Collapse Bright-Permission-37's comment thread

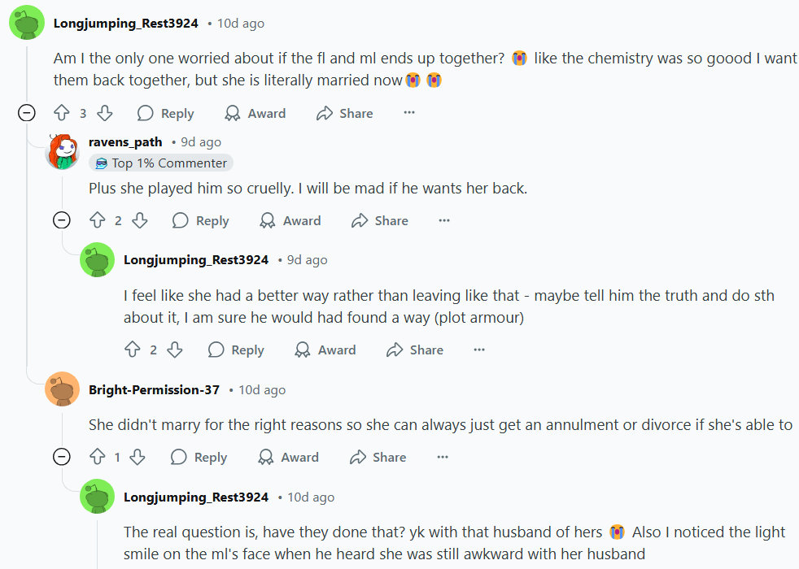click(62, 457)
